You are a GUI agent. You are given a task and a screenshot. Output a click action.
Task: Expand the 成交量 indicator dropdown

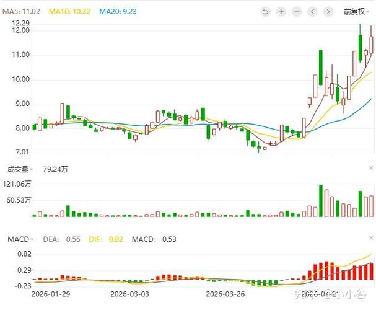20,169
